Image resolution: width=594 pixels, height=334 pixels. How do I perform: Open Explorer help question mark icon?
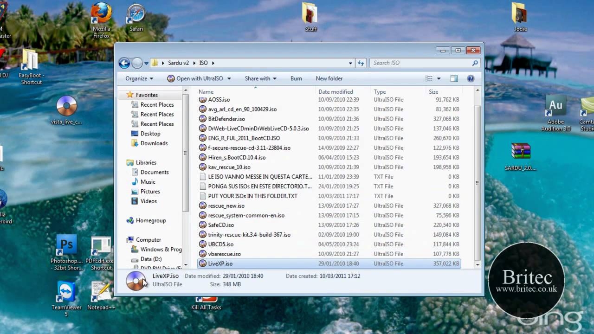point(471,79)
